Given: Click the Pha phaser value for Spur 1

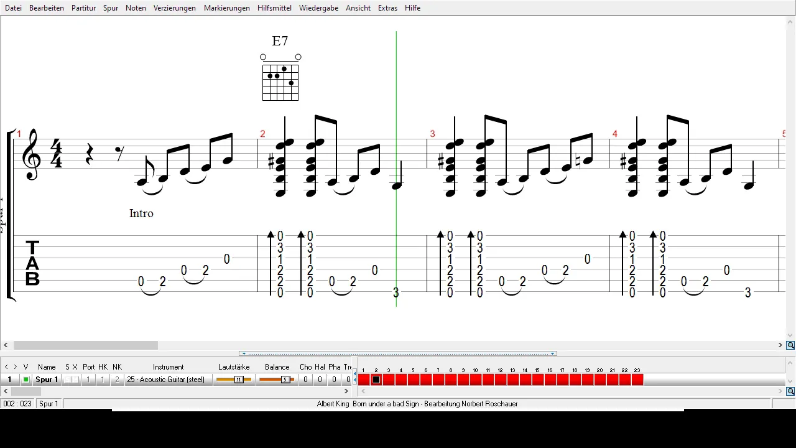Looking at the screenshot, I should click(334, 380).
